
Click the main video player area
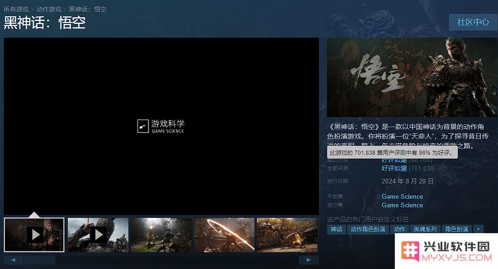[161, 126]
